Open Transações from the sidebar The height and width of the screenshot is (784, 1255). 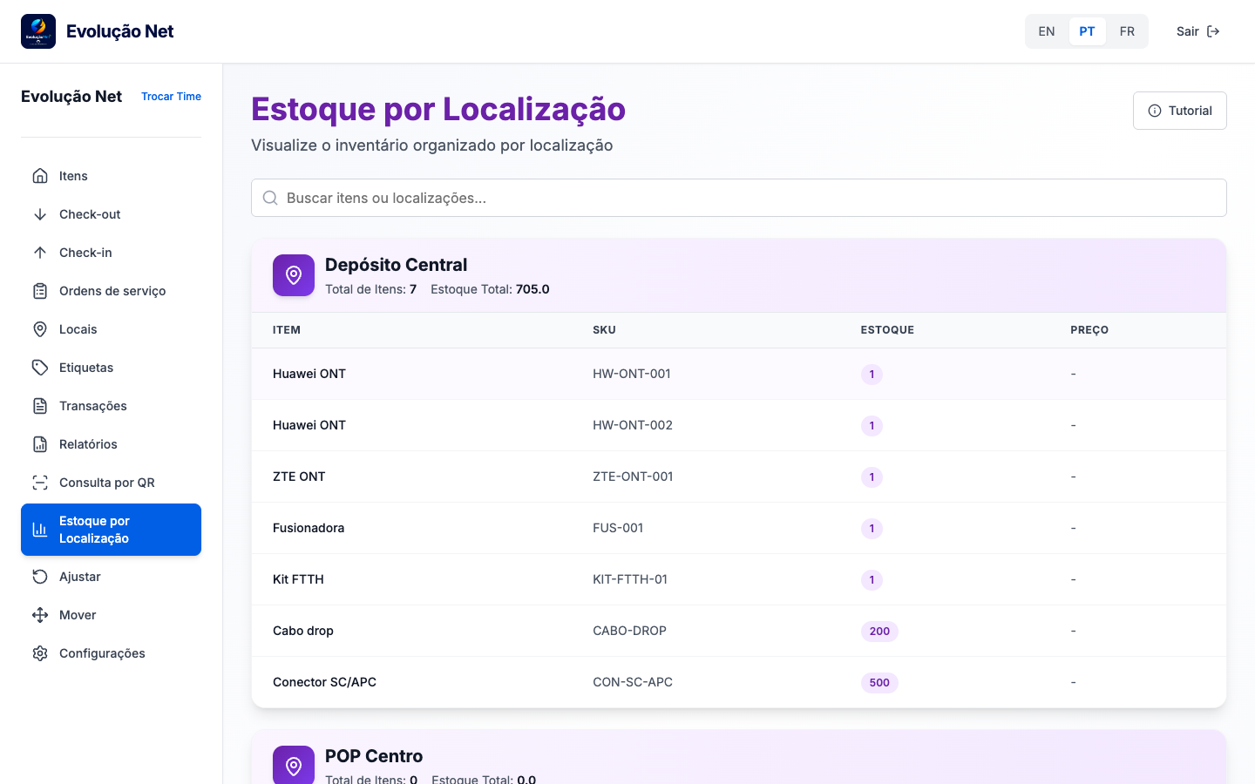tap(111, 406)
